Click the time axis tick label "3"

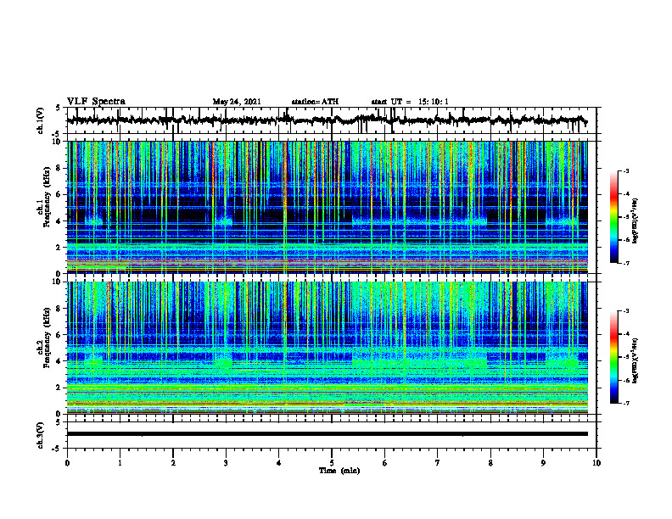click(226, 463)
